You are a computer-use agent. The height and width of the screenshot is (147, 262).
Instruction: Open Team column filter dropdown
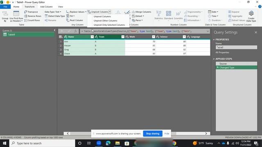pyautogui.click(x=123, y=37)
